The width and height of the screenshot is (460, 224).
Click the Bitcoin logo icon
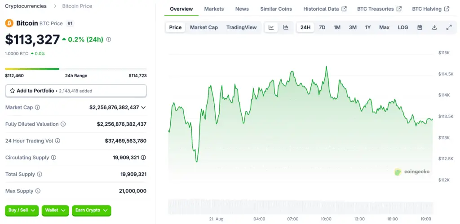pyautogui.click(x=9, y=23)
